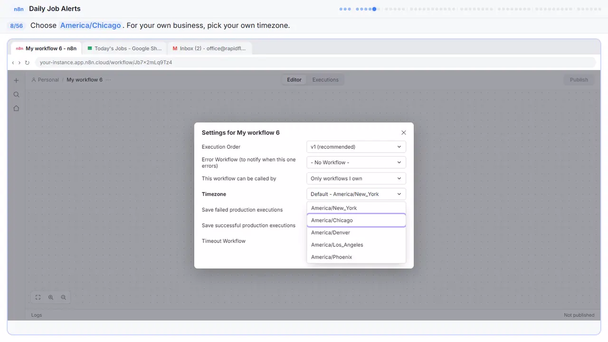Open the Today's Jobs Google Sheets tab
608x342 pixels.
coord(125,48)
